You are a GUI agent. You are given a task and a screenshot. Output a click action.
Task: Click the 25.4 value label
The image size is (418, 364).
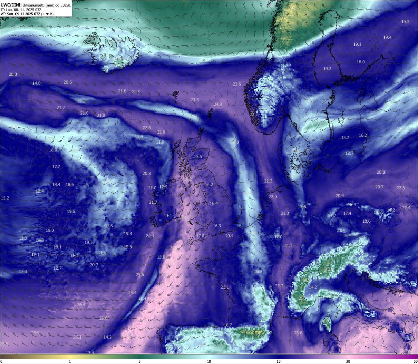pyautogui.click(x=132, y=293)
